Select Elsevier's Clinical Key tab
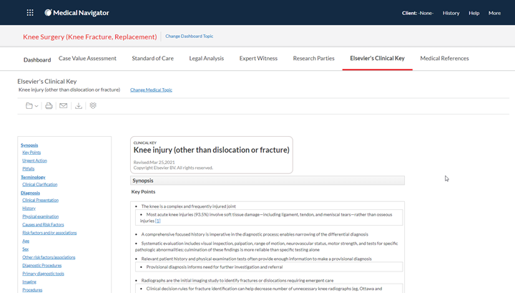 377,58
